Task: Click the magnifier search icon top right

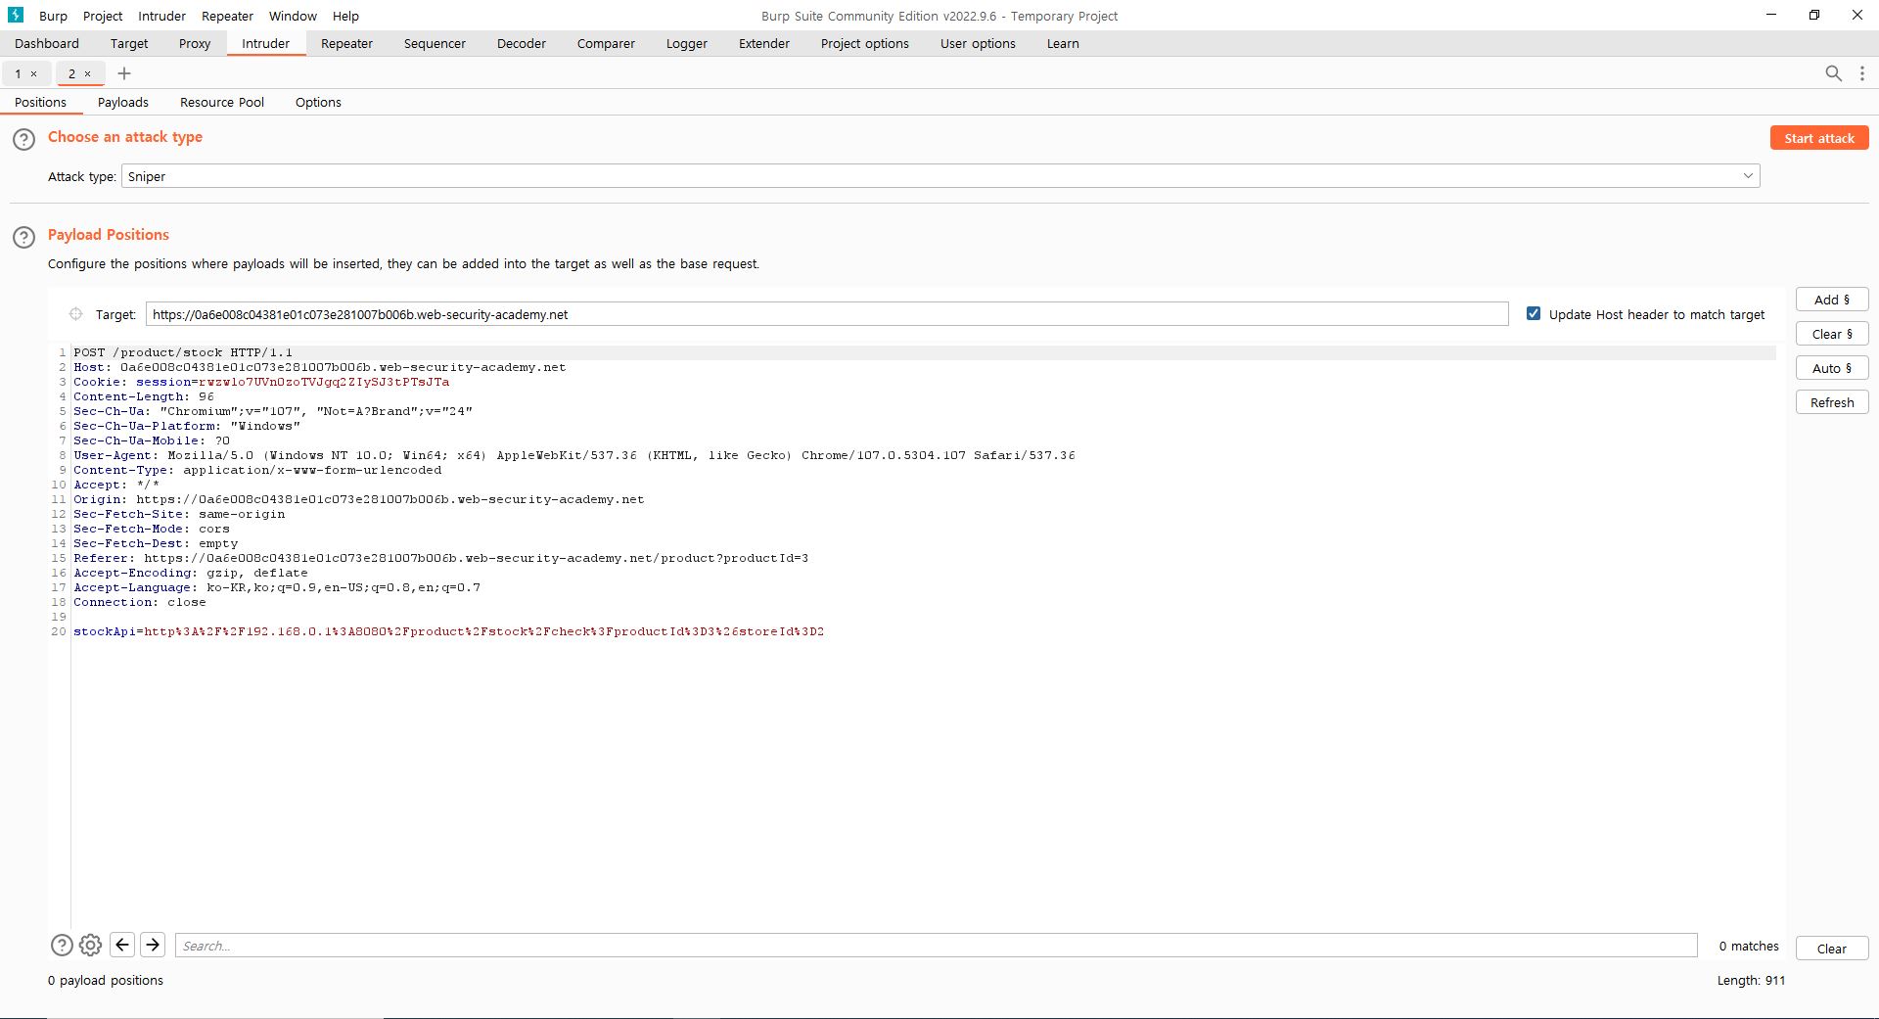Action: (1834, 73)
